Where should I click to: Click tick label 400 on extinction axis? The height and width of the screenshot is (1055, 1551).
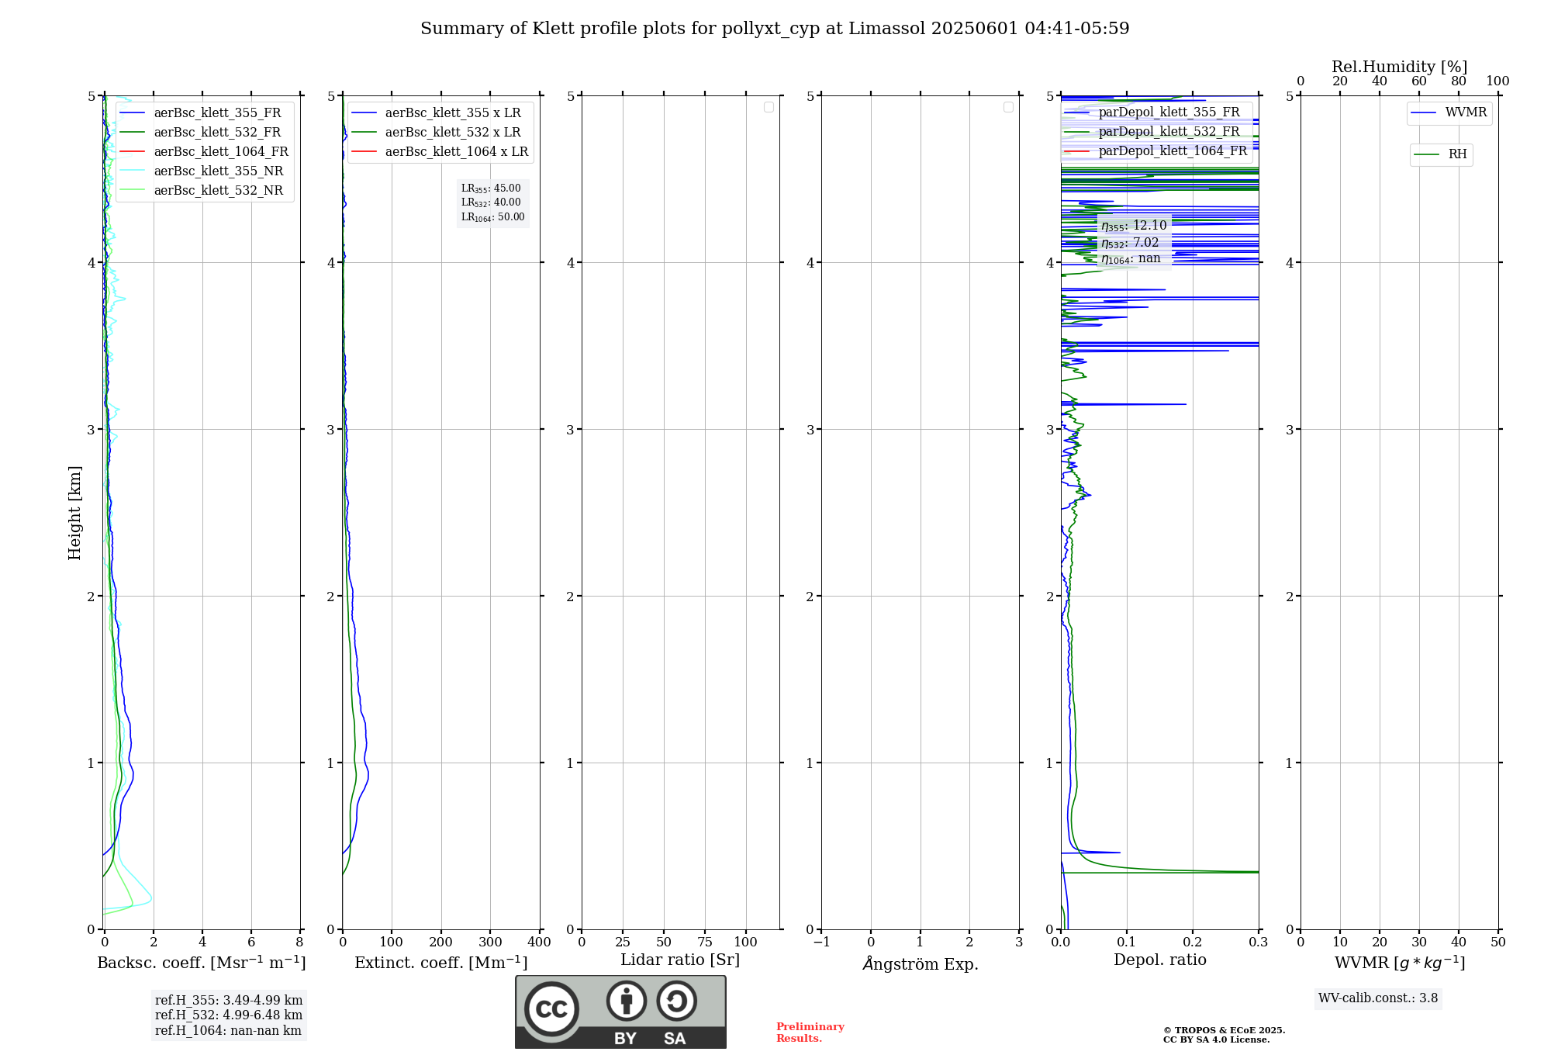click(x=539, y=943)
